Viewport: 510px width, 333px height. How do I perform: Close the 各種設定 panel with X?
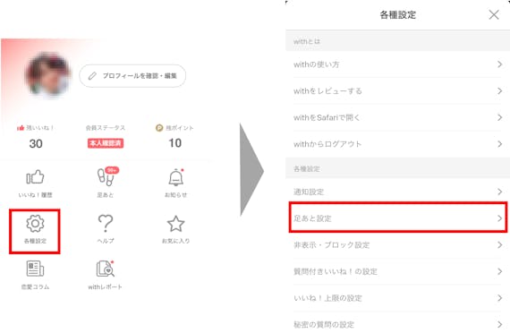click(x=494, y=14)
